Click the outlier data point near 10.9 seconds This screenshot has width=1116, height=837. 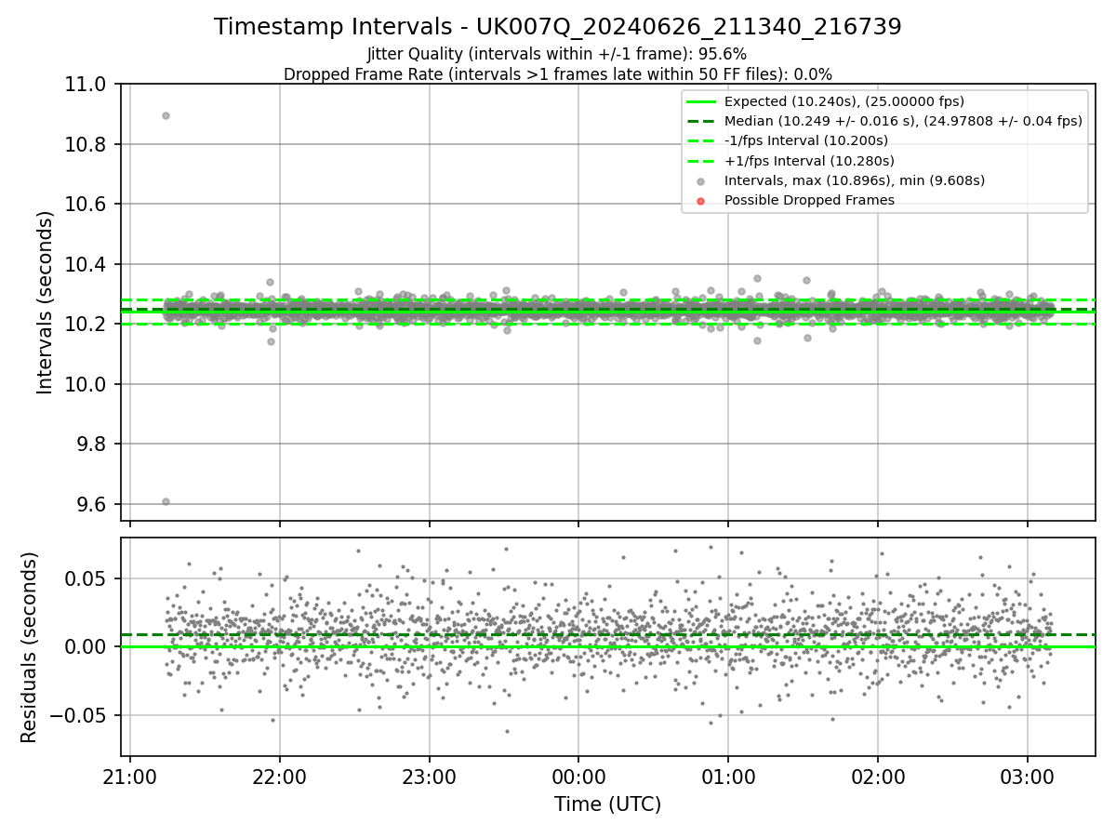166,116
